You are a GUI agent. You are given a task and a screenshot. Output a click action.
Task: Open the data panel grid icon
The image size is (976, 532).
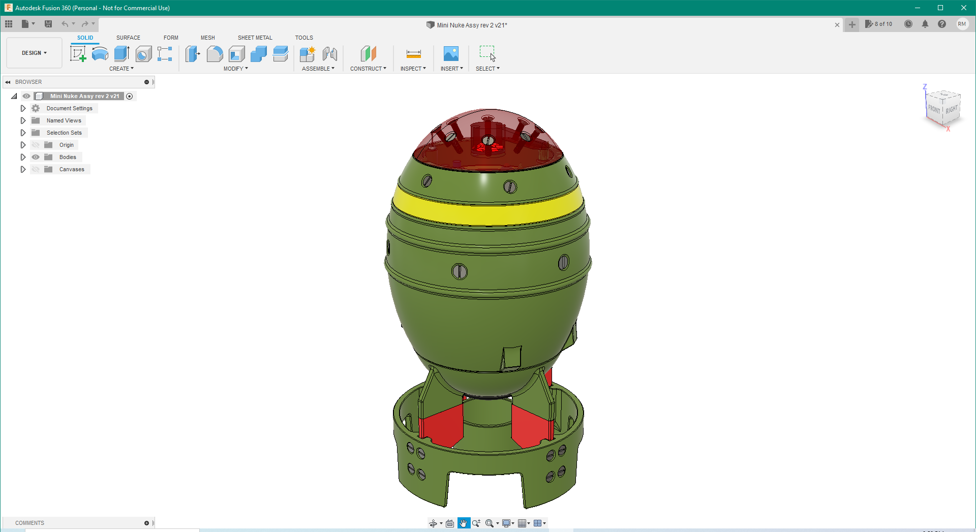9,24
